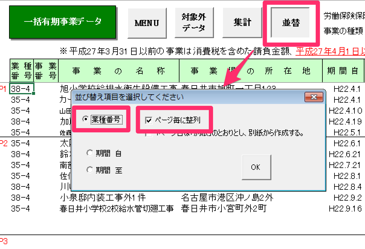Click the 38-4 cell in the 小泉邸内装工事 row
This screenshot has height=249, width=365.
click(x=21, y=198)
